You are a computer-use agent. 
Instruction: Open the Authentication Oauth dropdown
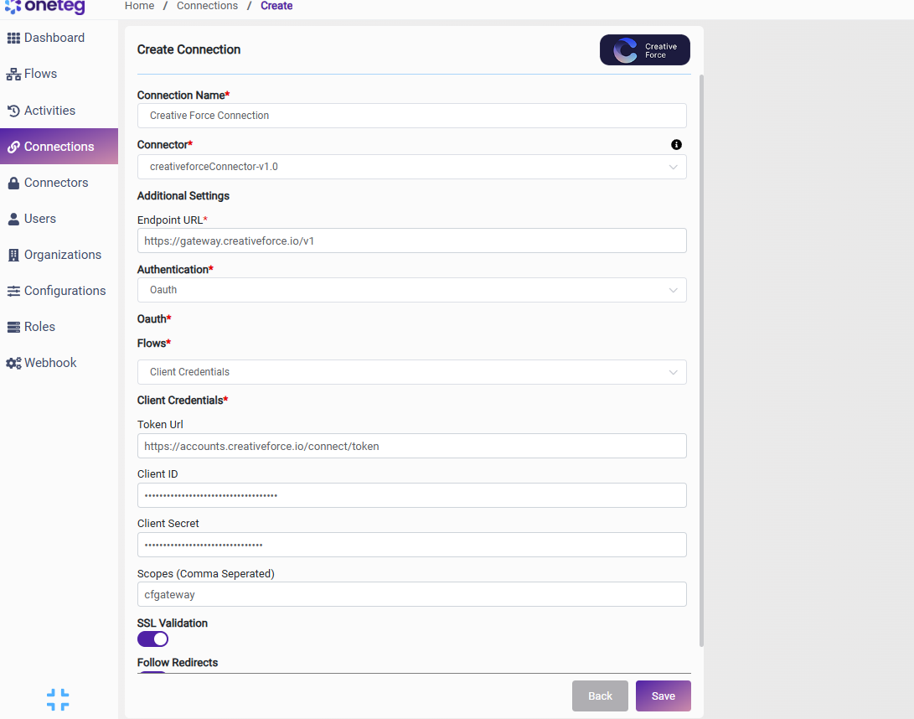(411, 290)
